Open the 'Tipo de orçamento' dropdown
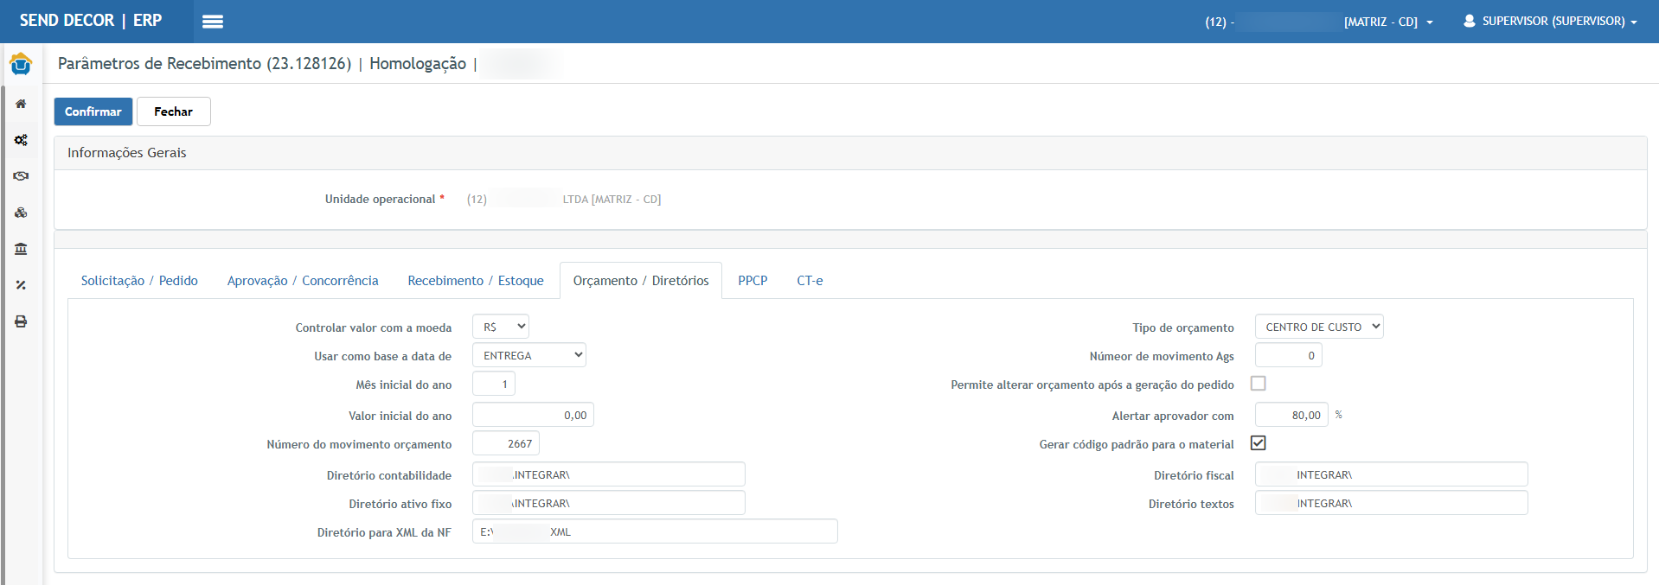This screenshot has width=1659, height=585. pos(1319,327)
